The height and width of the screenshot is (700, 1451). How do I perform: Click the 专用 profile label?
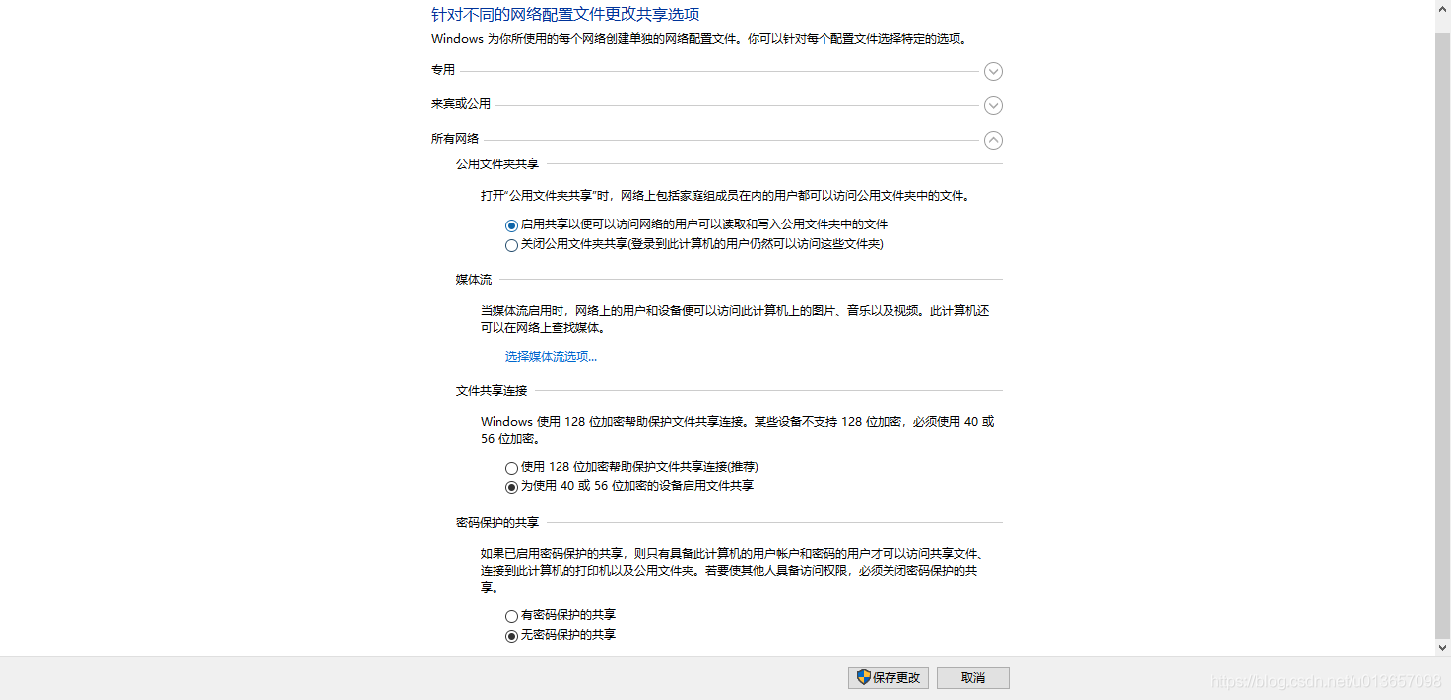pyautogui.click(x=443, y=70)
